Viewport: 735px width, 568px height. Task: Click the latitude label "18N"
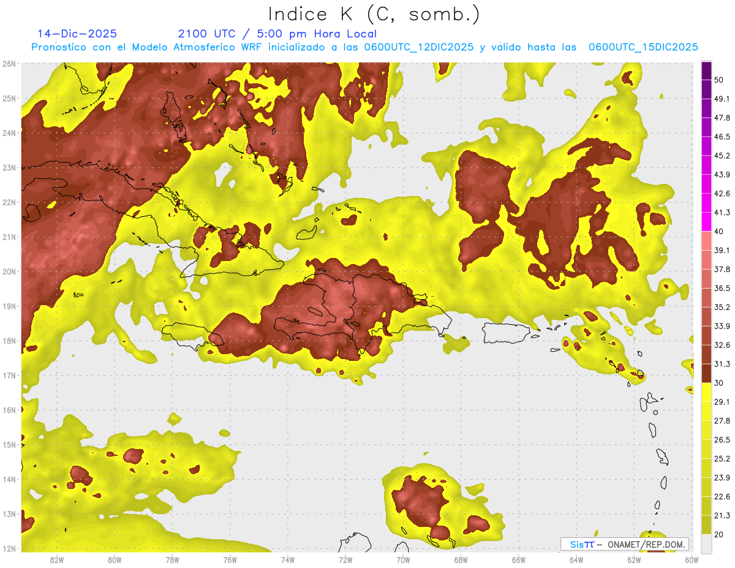click(9, 341)
